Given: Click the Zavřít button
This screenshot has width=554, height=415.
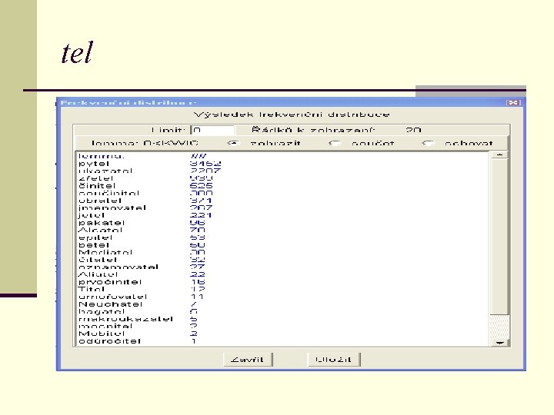Looking at the screenshot, I should point(248,360).
